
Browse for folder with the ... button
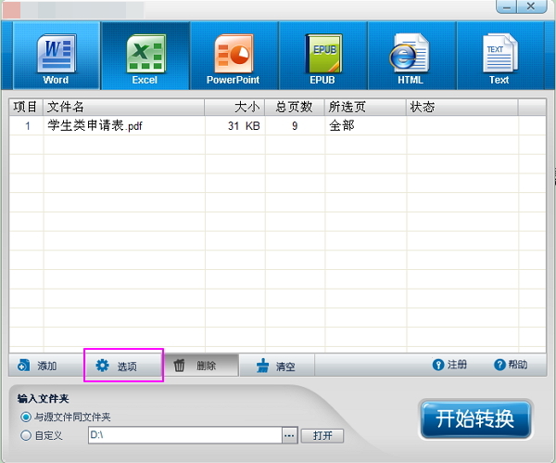[x=290, y=435]
